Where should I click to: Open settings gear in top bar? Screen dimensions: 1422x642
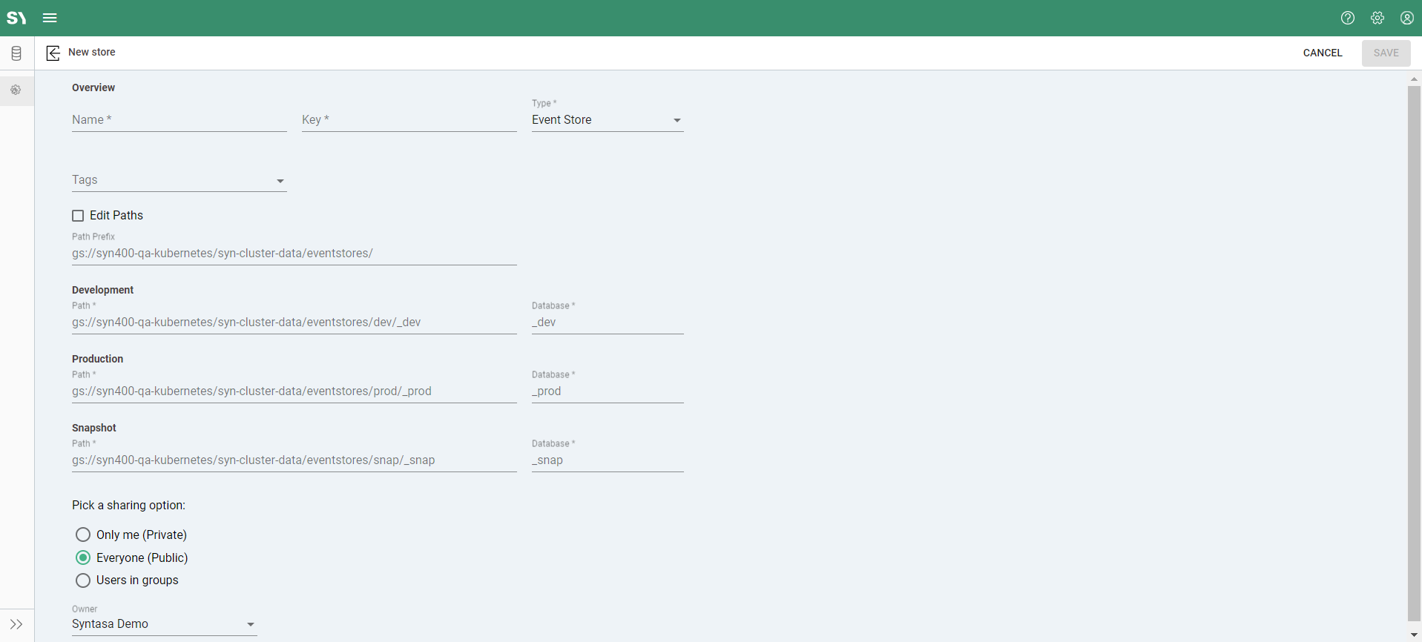(1377, 18)
